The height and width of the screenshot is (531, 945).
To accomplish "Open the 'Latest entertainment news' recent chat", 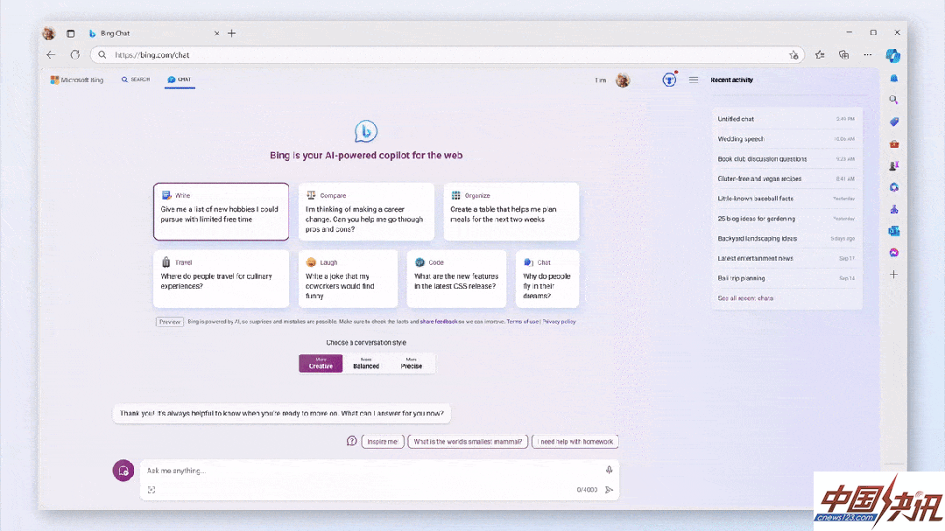I will (786, 258).
